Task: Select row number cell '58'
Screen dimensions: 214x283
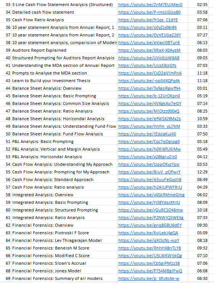Action: (x=6, y=195)
